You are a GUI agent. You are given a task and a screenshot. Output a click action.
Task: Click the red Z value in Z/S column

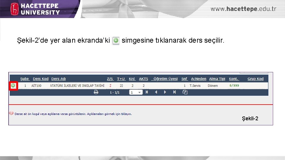[110, 86]
